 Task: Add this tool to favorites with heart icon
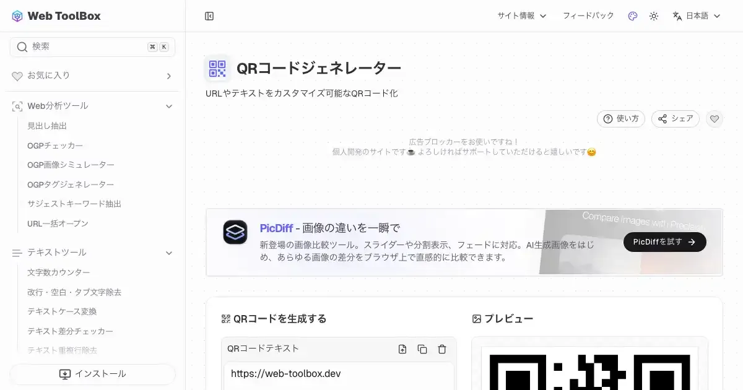click(715, 119)
